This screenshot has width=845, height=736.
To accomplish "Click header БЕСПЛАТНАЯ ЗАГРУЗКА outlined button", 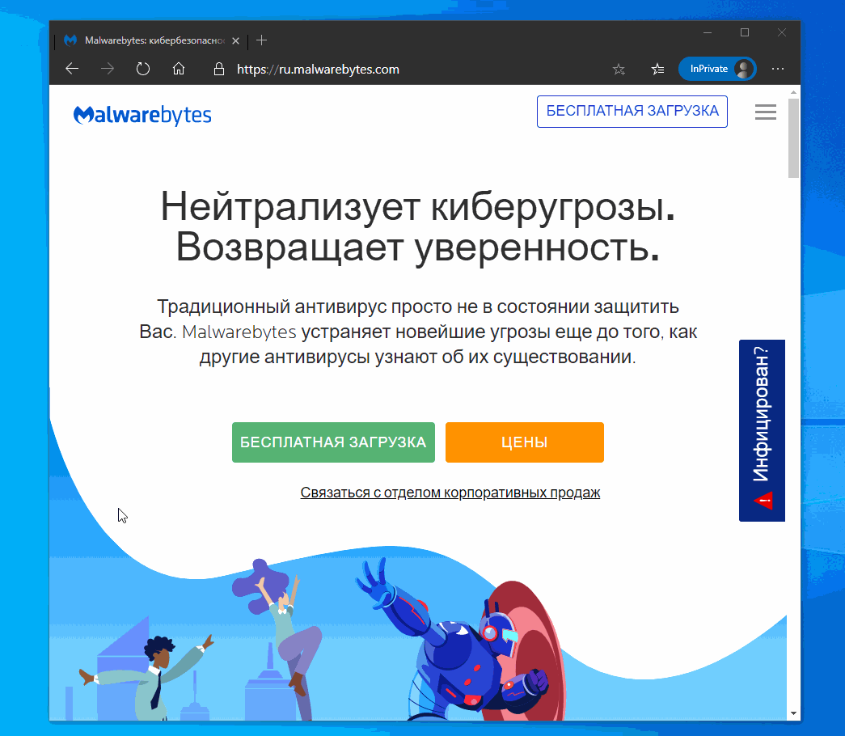I will click(632, 112).
